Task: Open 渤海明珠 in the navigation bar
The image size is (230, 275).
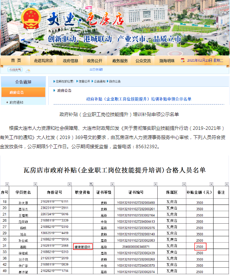Action: click(x=167, y=61)
